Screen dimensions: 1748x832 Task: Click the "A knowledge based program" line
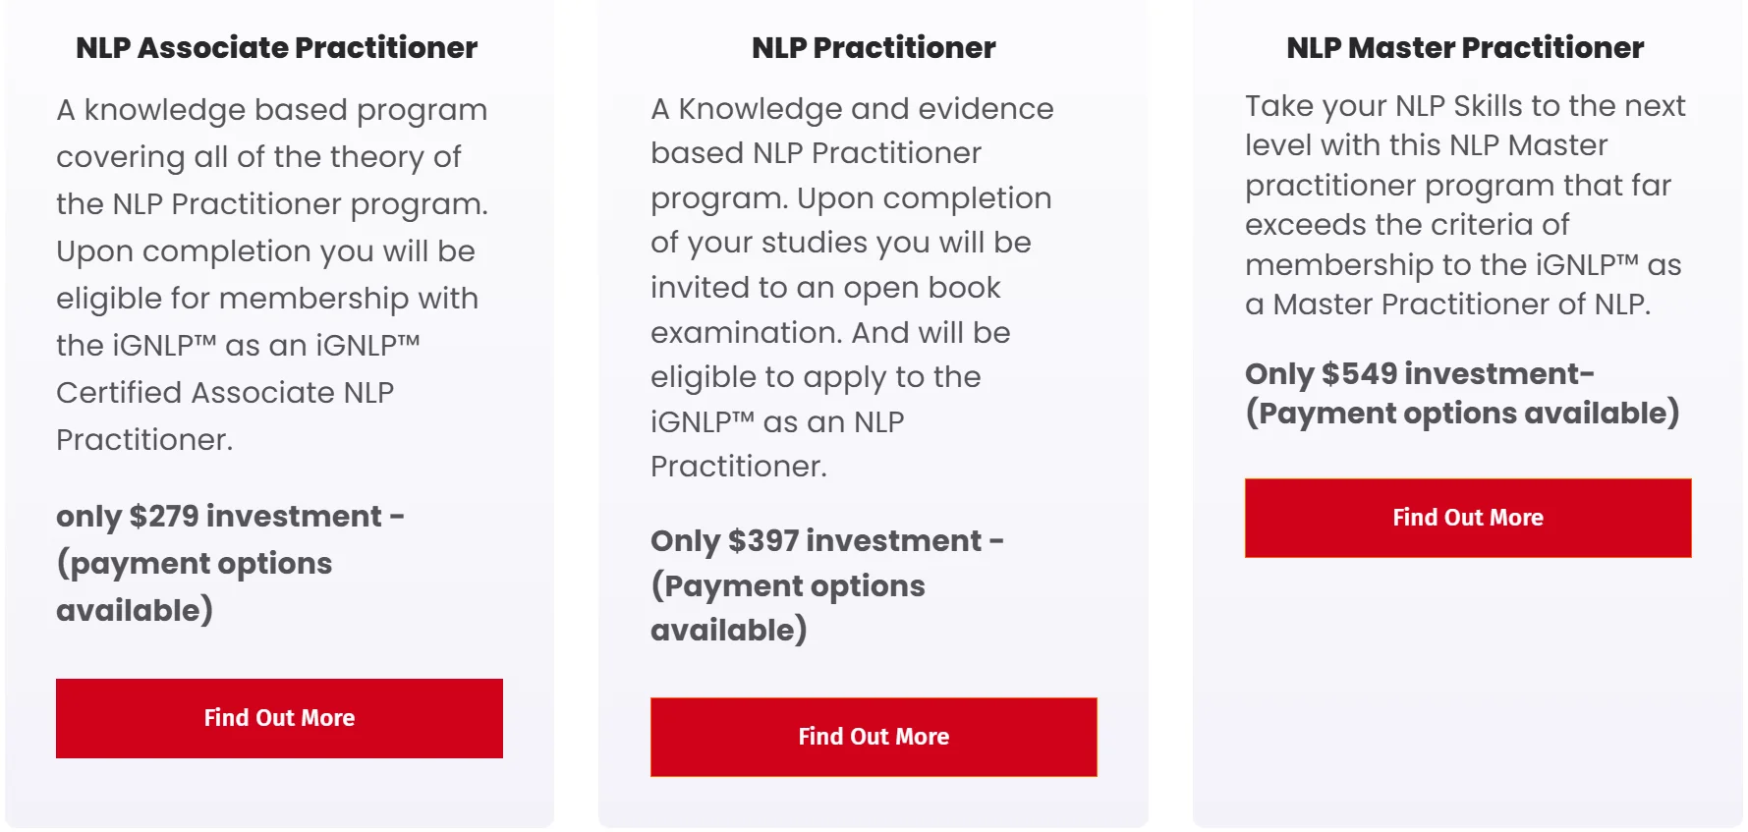[x=271, y=110]
